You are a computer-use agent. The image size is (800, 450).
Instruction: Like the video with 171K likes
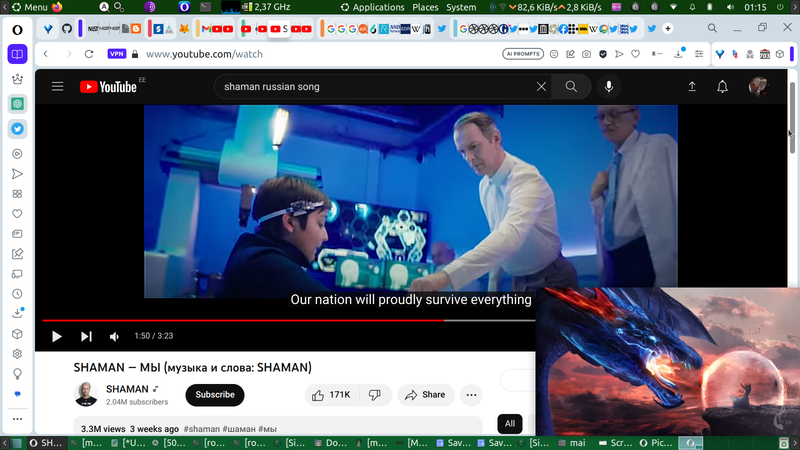(x=331, y=395)
